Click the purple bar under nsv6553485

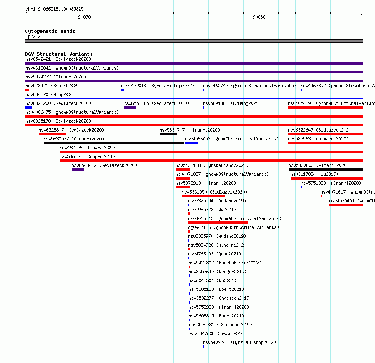tap(130, 108)
